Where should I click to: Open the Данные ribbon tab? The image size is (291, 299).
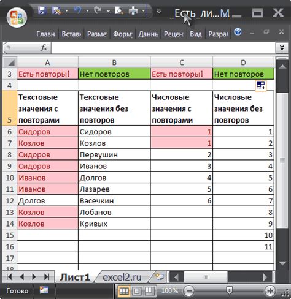click(x=148, y=34)
